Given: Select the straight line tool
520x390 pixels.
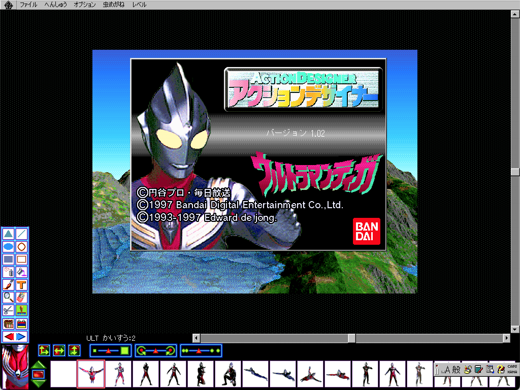Looking at the screenshot, I should pyautogui.click(x=21, y=234).
